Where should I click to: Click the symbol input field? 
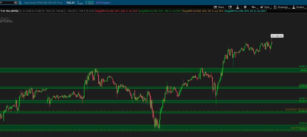coord(7,3)
